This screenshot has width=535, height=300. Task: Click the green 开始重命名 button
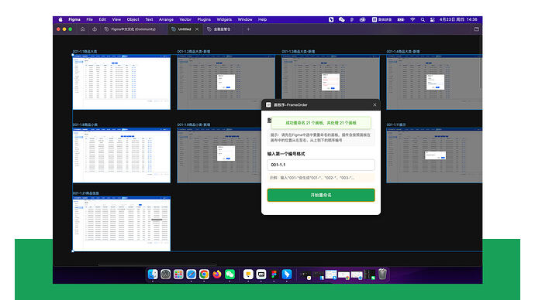point(321,196)
